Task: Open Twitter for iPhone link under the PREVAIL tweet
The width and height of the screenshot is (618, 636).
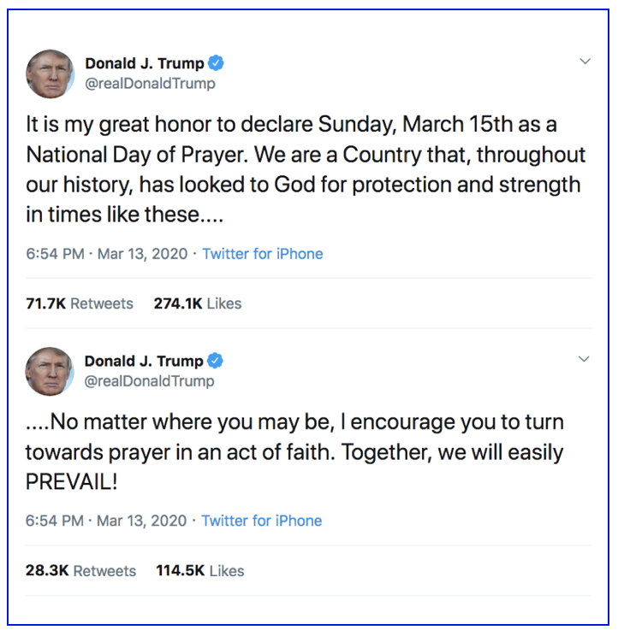Action: (262, 521)
